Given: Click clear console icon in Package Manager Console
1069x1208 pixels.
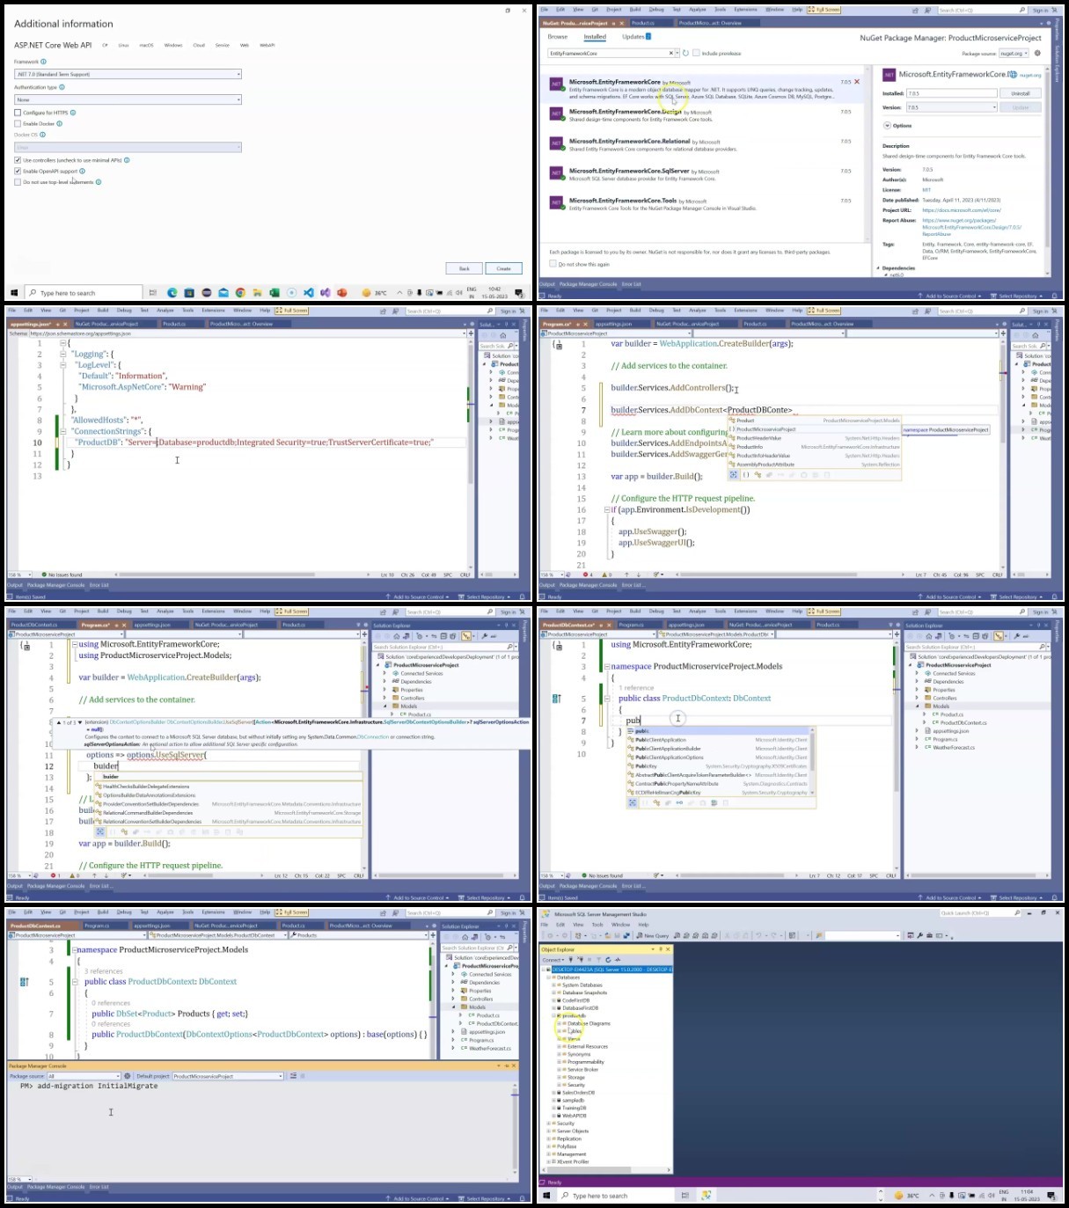Looking at the screenshot, I should pyautogui.click(x=294, y=1076).
